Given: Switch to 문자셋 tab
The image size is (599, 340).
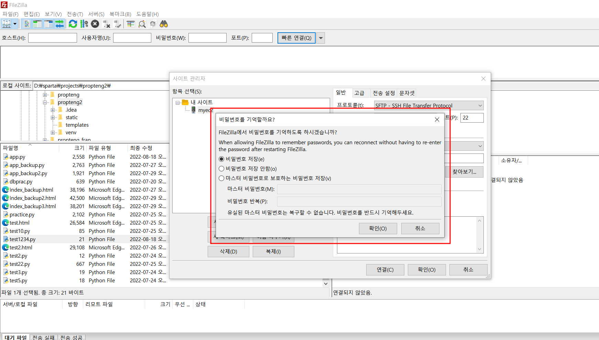Looking at the screenshot, I should 407,93.
